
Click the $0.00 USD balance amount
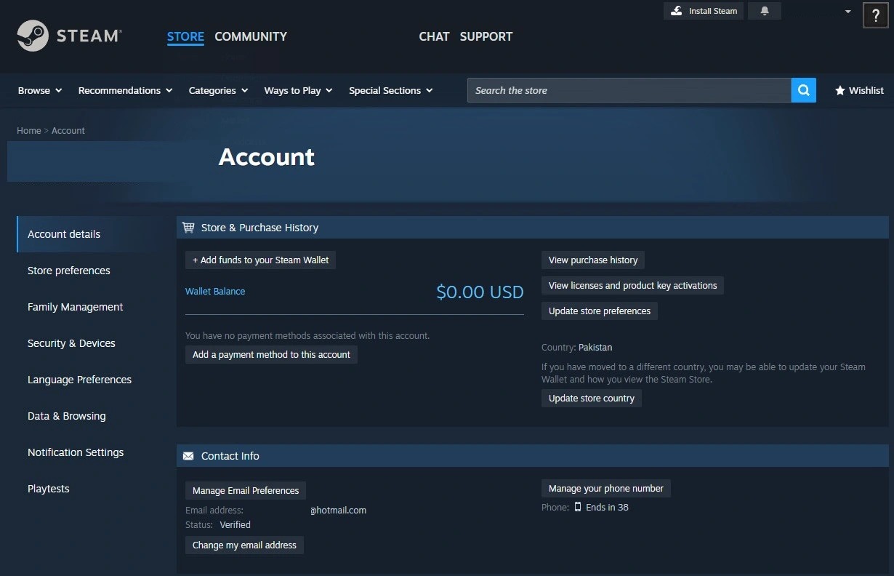tap(480, 292)
